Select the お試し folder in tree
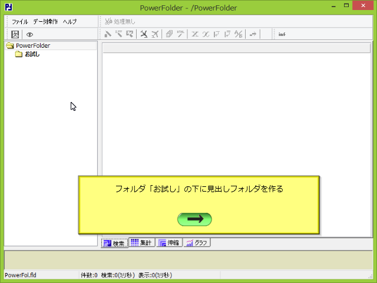Viewport: 377px width, 283px height. point(32,54)
